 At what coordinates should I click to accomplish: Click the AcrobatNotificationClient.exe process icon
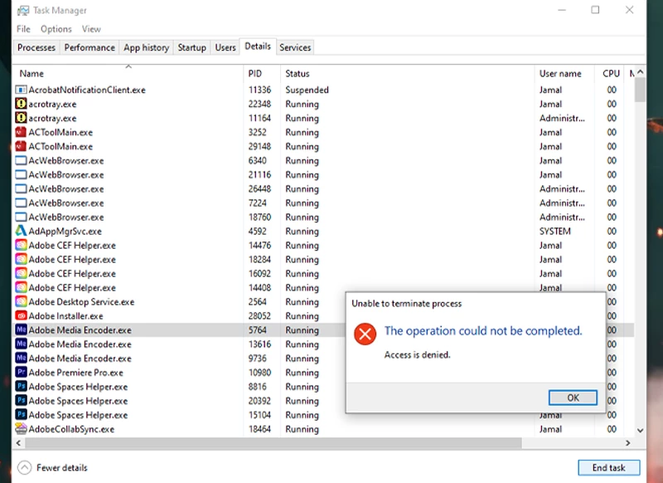pos(21,90)
